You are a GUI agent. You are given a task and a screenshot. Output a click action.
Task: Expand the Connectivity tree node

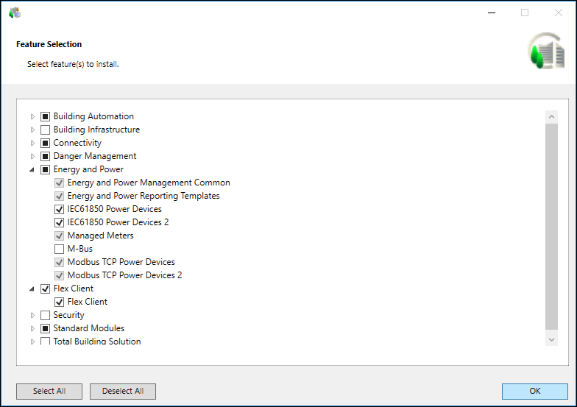tap(32, 143)
